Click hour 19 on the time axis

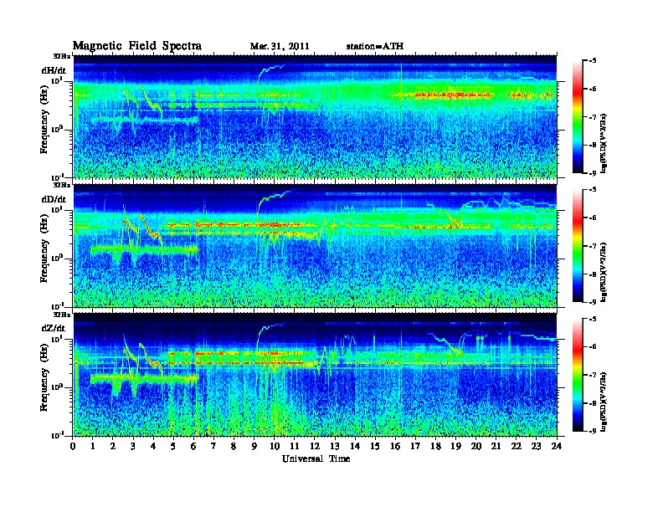click(455, 446)
